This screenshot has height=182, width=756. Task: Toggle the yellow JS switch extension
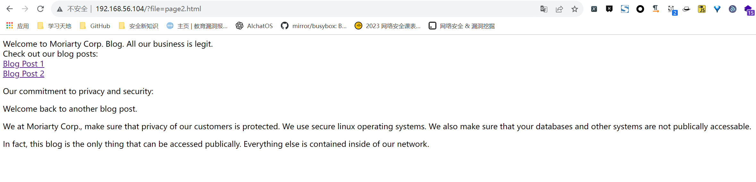(x=702, y=9)
